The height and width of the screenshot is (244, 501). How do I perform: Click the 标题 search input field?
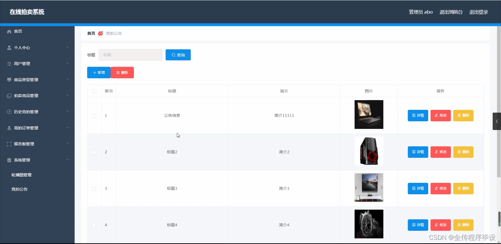point(130,55)
